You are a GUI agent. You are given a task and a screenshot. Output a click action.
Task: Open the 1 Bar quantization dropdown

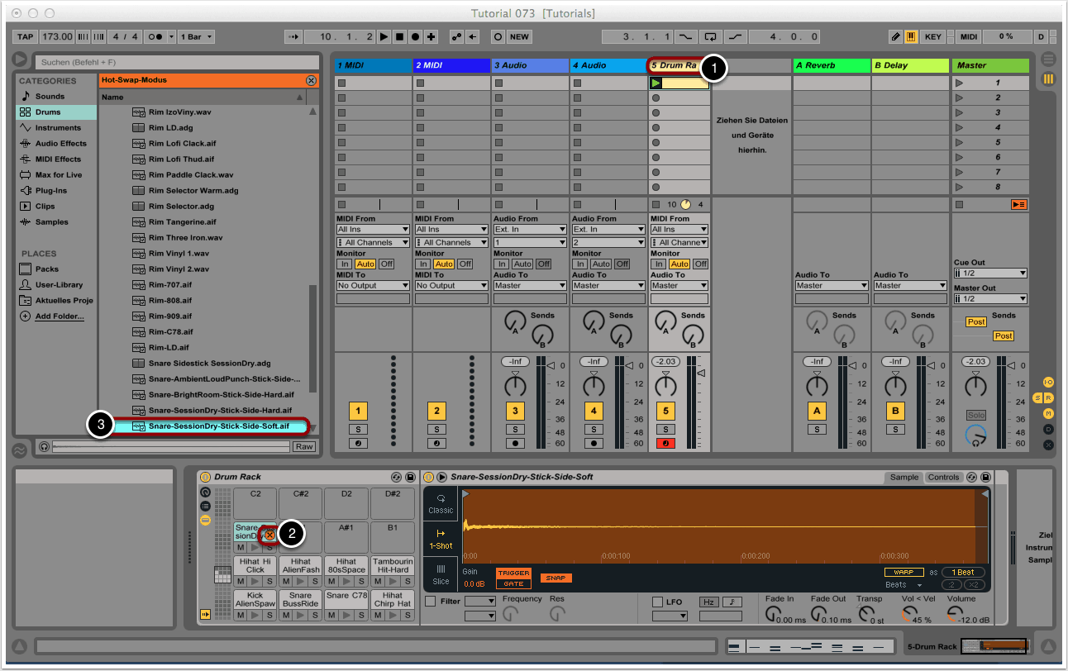pos(196,37)
